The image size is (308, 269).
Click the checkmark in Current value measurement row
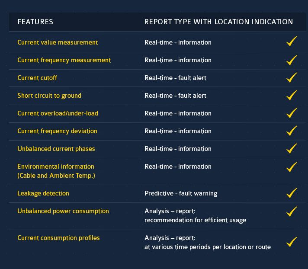[x=292, y=41]
